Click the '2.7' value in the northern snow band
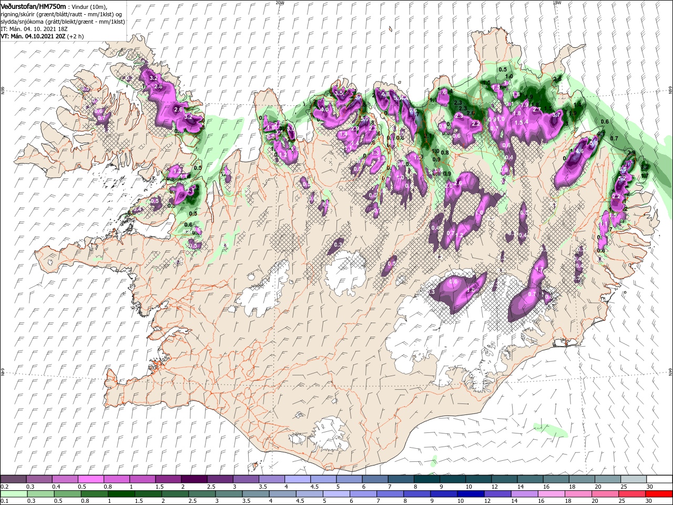Image resolution: width=673 pixels, height=505 pixels. pyautogui.click(x=537, y=109)
